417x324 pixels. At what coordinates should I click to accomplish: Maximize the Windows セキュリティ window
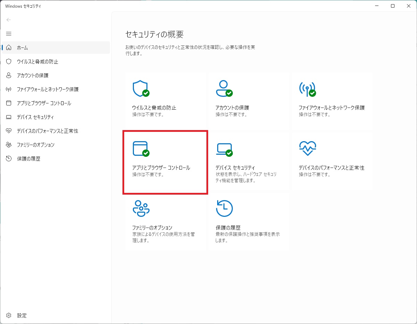393,6
